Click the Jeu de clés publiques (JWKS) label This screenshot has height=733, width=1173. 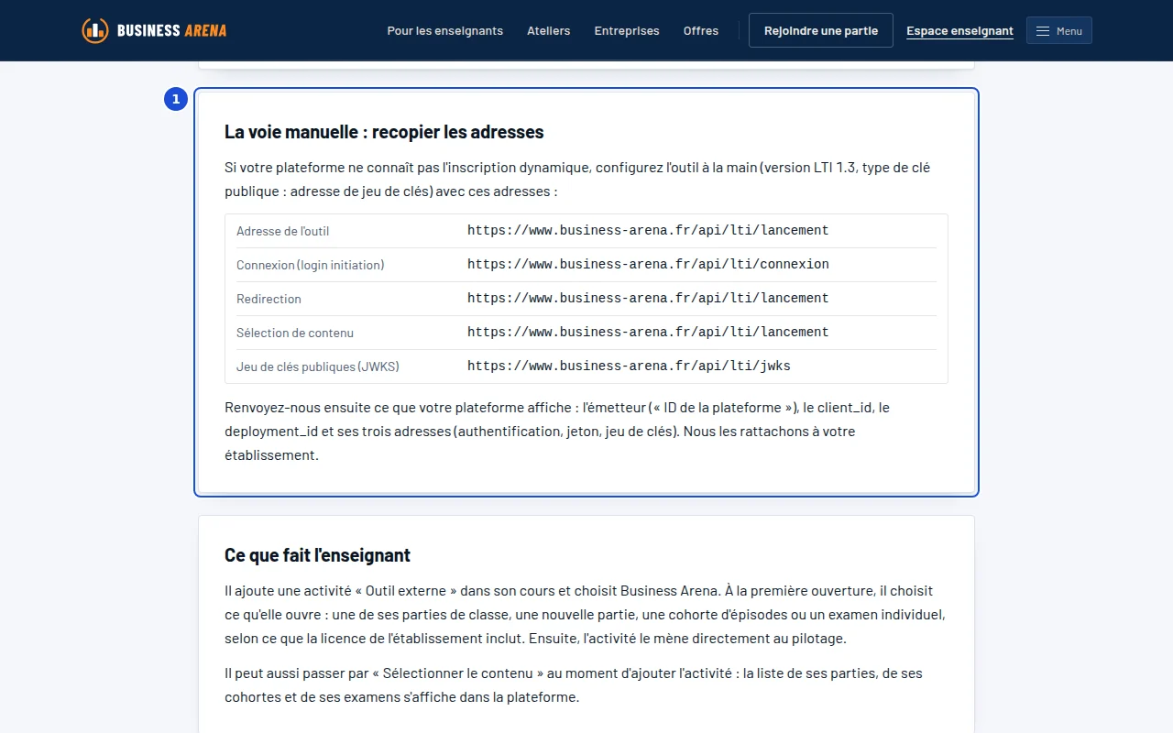tap(318, 366)
